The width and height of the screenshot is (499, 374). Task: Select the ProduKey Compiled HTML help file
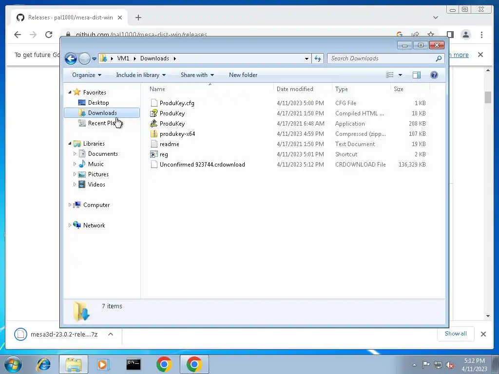pos(172,113)
